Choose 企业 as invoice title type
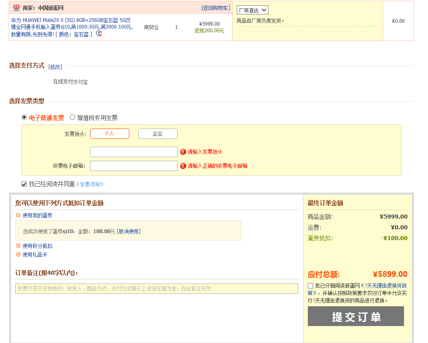 click(x=158, y=133)
